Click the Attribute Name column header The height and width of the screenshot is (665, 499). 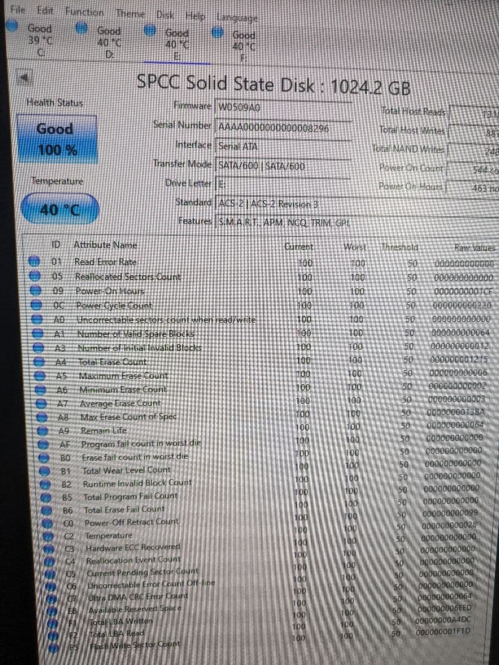point(105,244)
